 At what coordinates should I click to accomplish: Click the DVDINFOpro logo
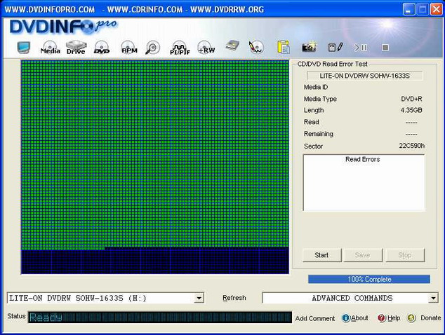click(x=63, y=27)
